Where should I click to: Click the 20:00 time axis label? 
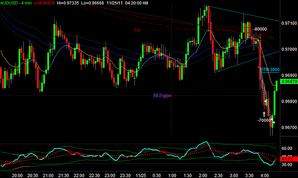[x=17, y=175]
